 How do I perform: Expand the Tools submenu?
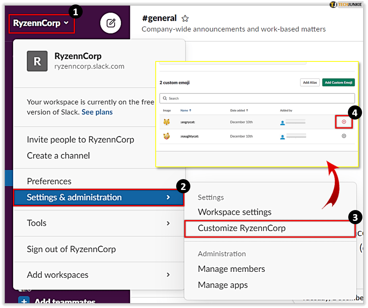(x=98, y=223)
